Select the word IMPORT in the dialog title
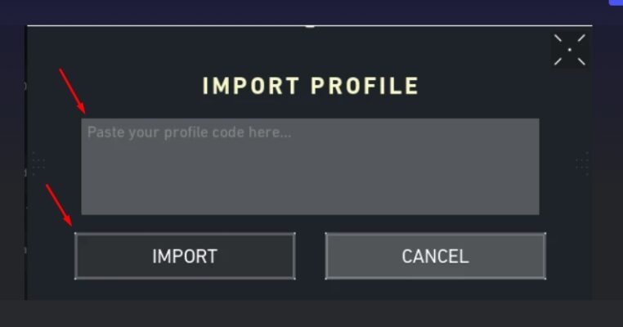The height and width of the screenshot is (327, 623). tap(251, 86)
